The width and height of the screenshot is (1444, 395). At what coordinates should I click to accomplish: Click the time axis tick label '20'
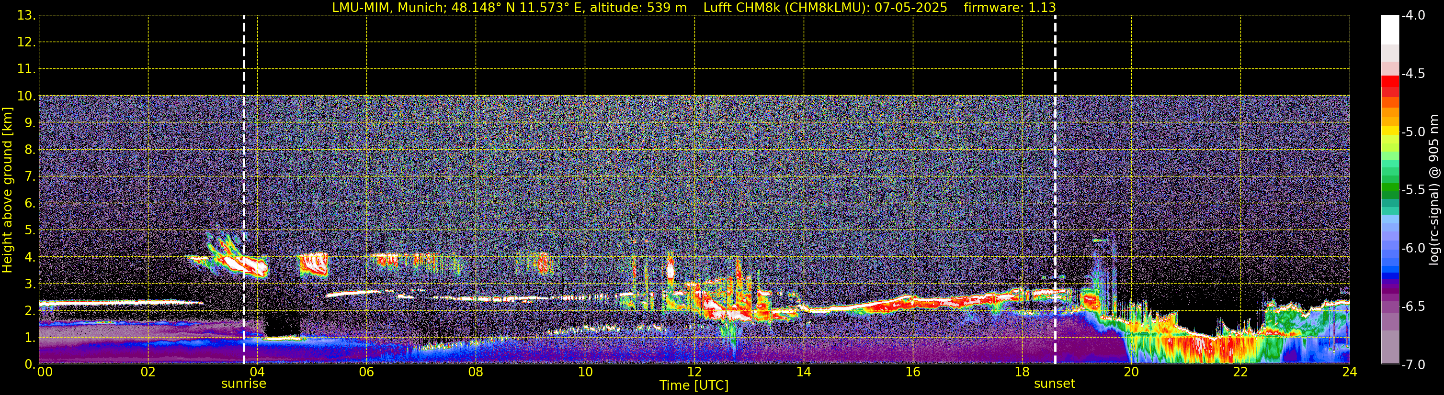[x=1131, y=372]
